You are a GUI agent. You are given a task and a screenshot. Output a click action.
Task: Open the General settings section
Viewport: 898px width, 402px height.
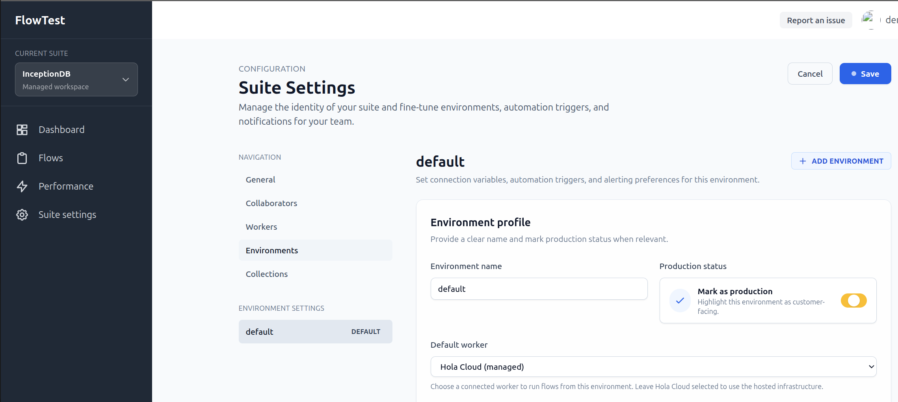tap(260, 180)
